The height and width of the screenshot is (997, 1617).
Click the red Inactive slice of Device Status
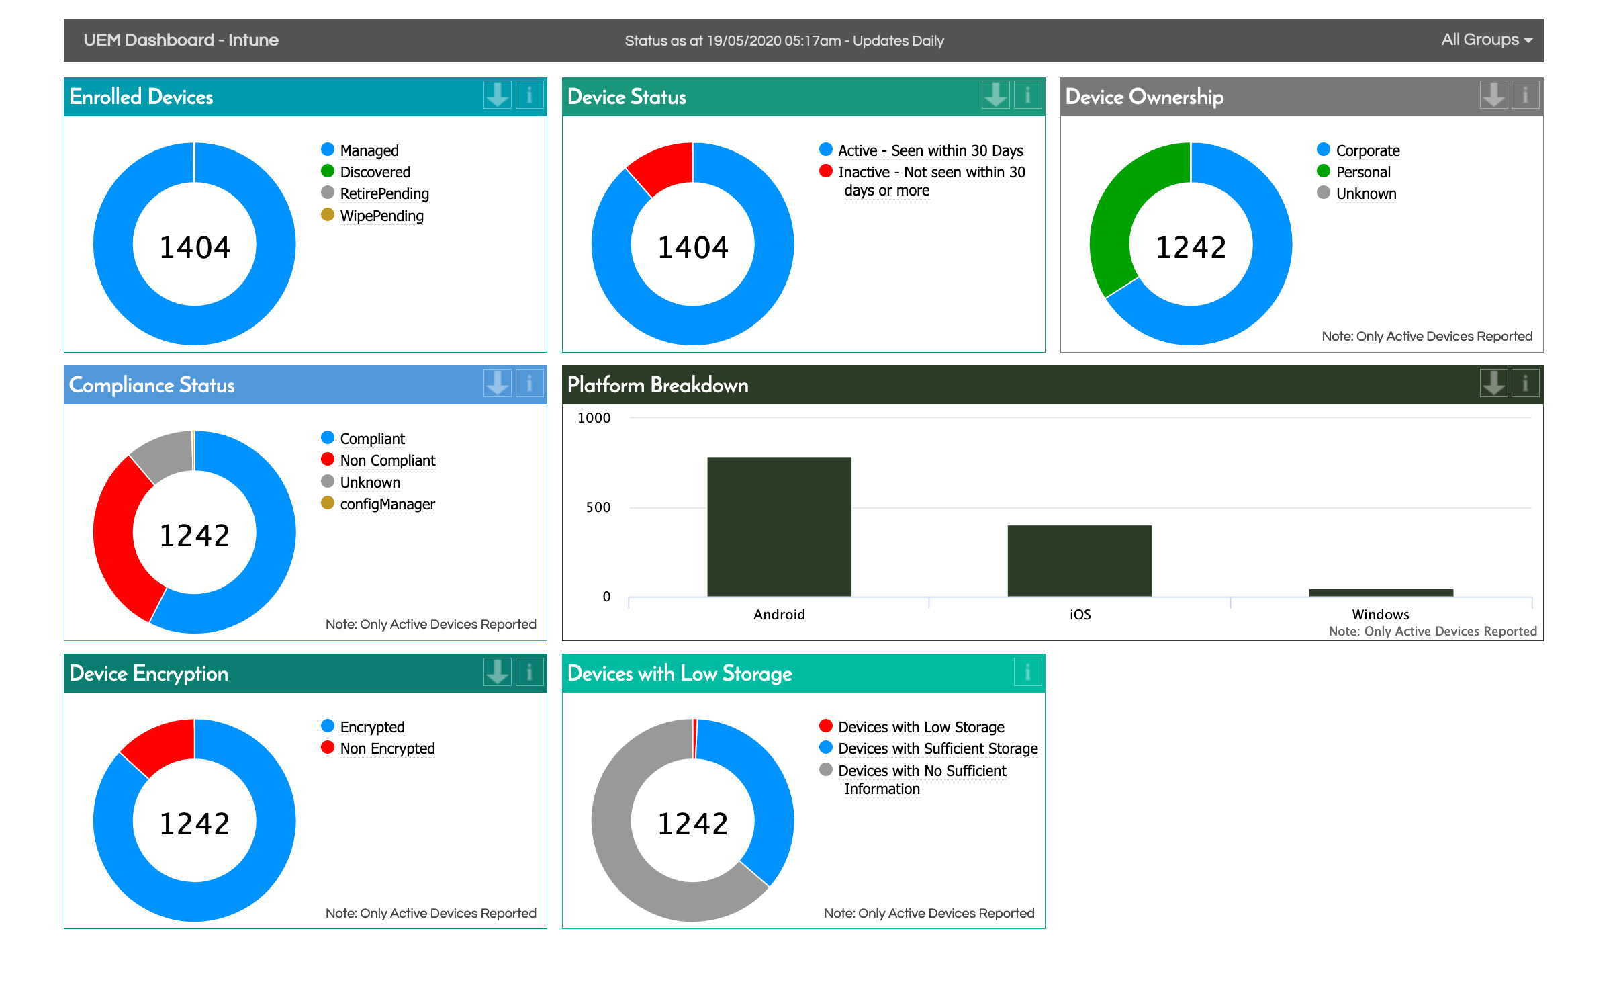663,166
